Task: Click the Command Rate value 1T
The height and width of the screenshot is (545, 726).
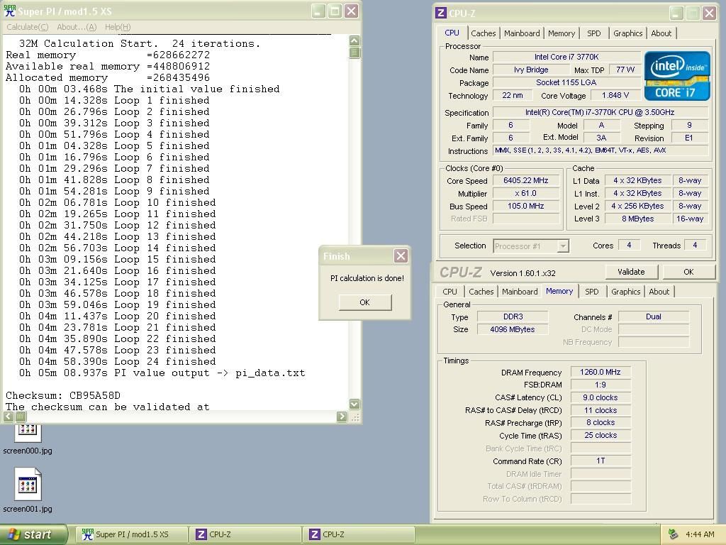Action: point(600,461)
